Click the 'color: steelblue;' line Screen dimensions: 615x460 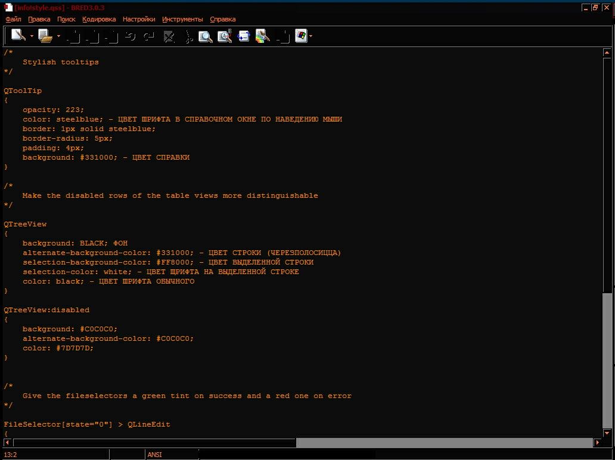(x=182, y=119)
